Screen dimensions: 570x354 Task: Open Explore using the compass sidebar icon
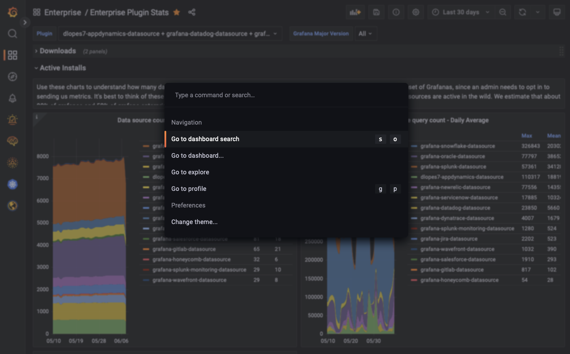13,77
